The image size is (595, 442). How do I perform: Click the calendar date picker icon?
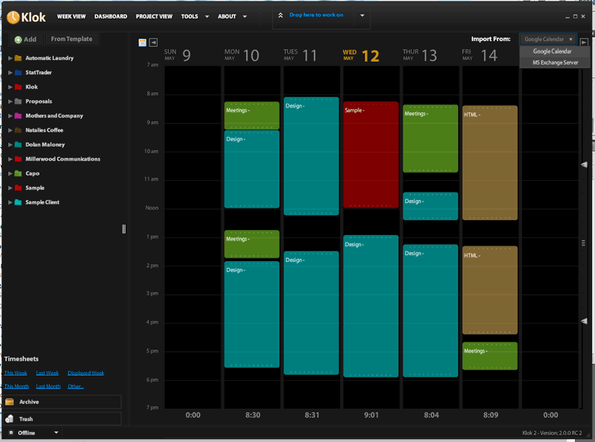click(x=142, y=42)
